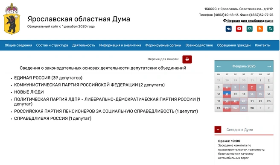280x165 pixels.
Task: Go to next month in calendar
Action: point(269,66)
